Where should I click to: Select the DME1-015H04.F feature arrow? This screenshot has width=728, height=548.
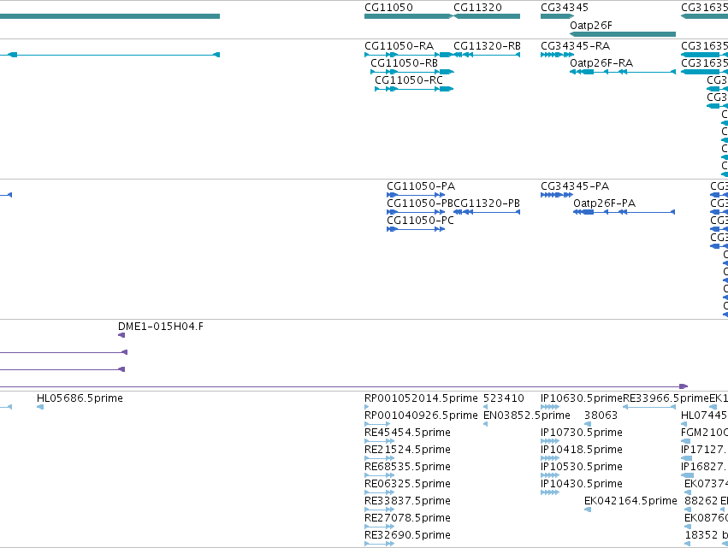click(x=121, y=335)
